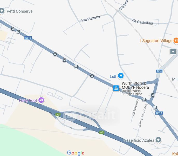
Task: Click the Via Pizzone street label
Action: (91, 18)
